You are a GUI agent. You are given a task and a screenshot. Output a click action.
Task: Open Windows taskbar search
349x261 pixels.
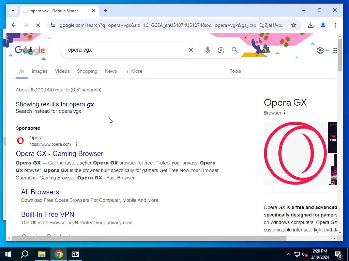coord(25,254)
